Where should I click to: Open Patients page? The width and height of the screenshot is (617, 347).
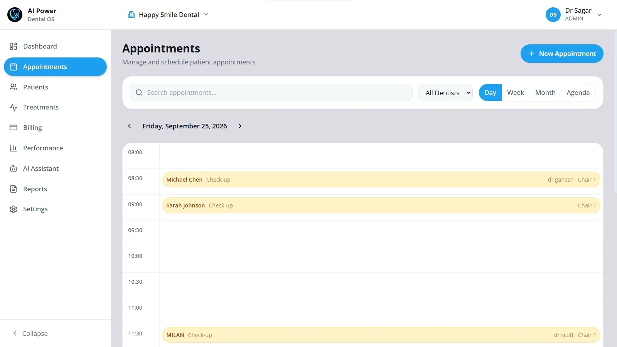click(55, 87)
